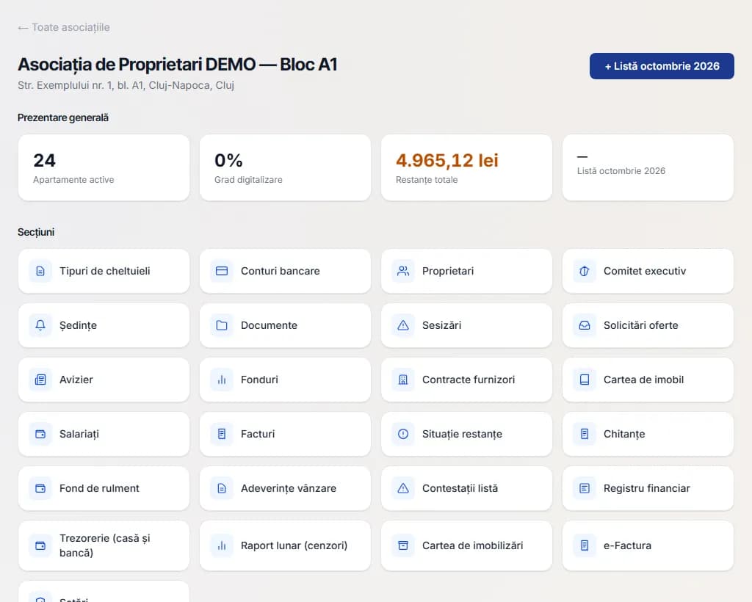Open the e-Factura section
The width and height of the screenshot is (752, 602).
[648, 545]
